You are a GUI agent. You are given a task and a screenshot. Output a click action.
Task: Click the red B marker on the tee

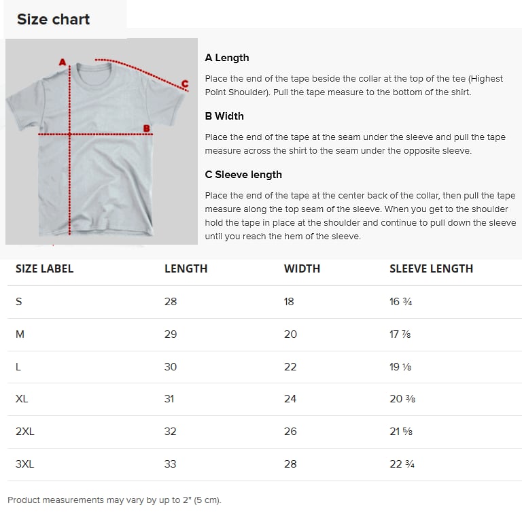tap(145, 128)
